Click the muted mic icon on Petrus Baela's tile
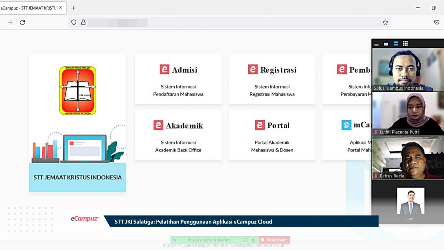Image resolution: width=444 pixels, height=250 pixels. [x=376, y=176]
